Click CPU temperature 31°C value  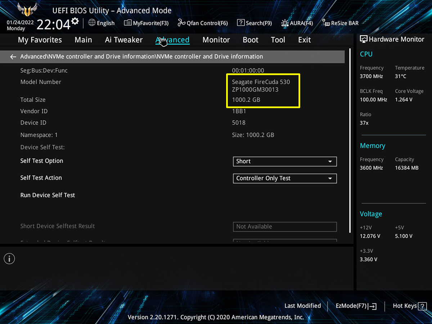point(401,76)
